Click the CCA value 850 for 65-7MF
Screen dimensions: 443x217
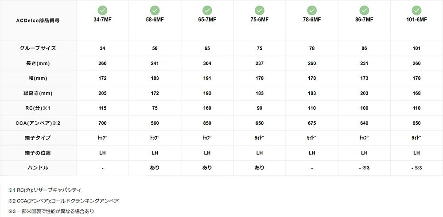point(207,123)
